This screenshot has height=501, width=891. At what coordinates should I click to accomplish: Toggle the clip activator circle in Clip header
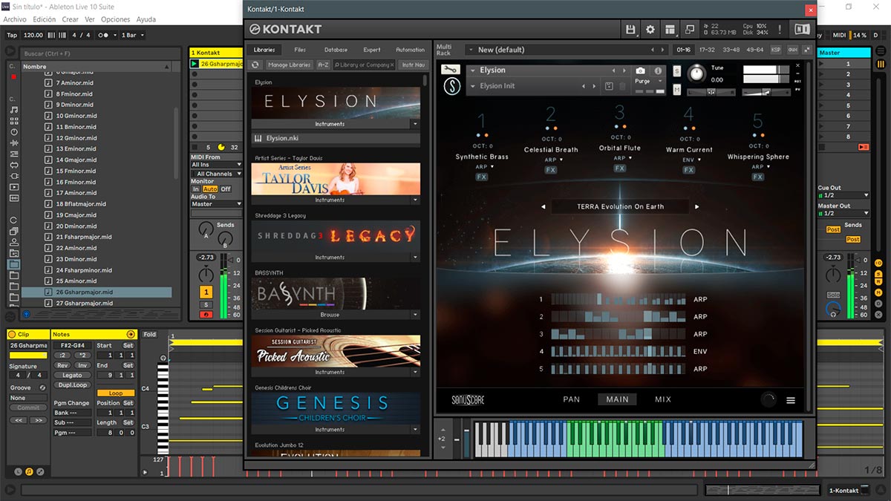13,335
